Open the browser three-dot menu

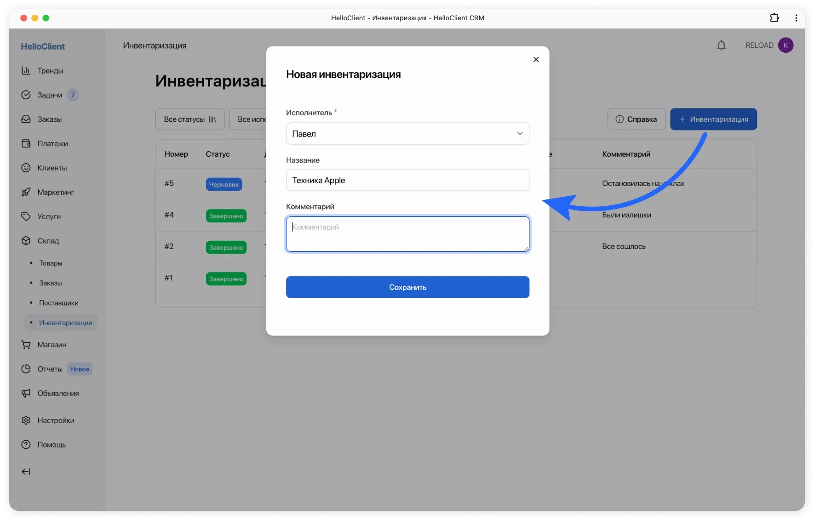click(796, 18)
